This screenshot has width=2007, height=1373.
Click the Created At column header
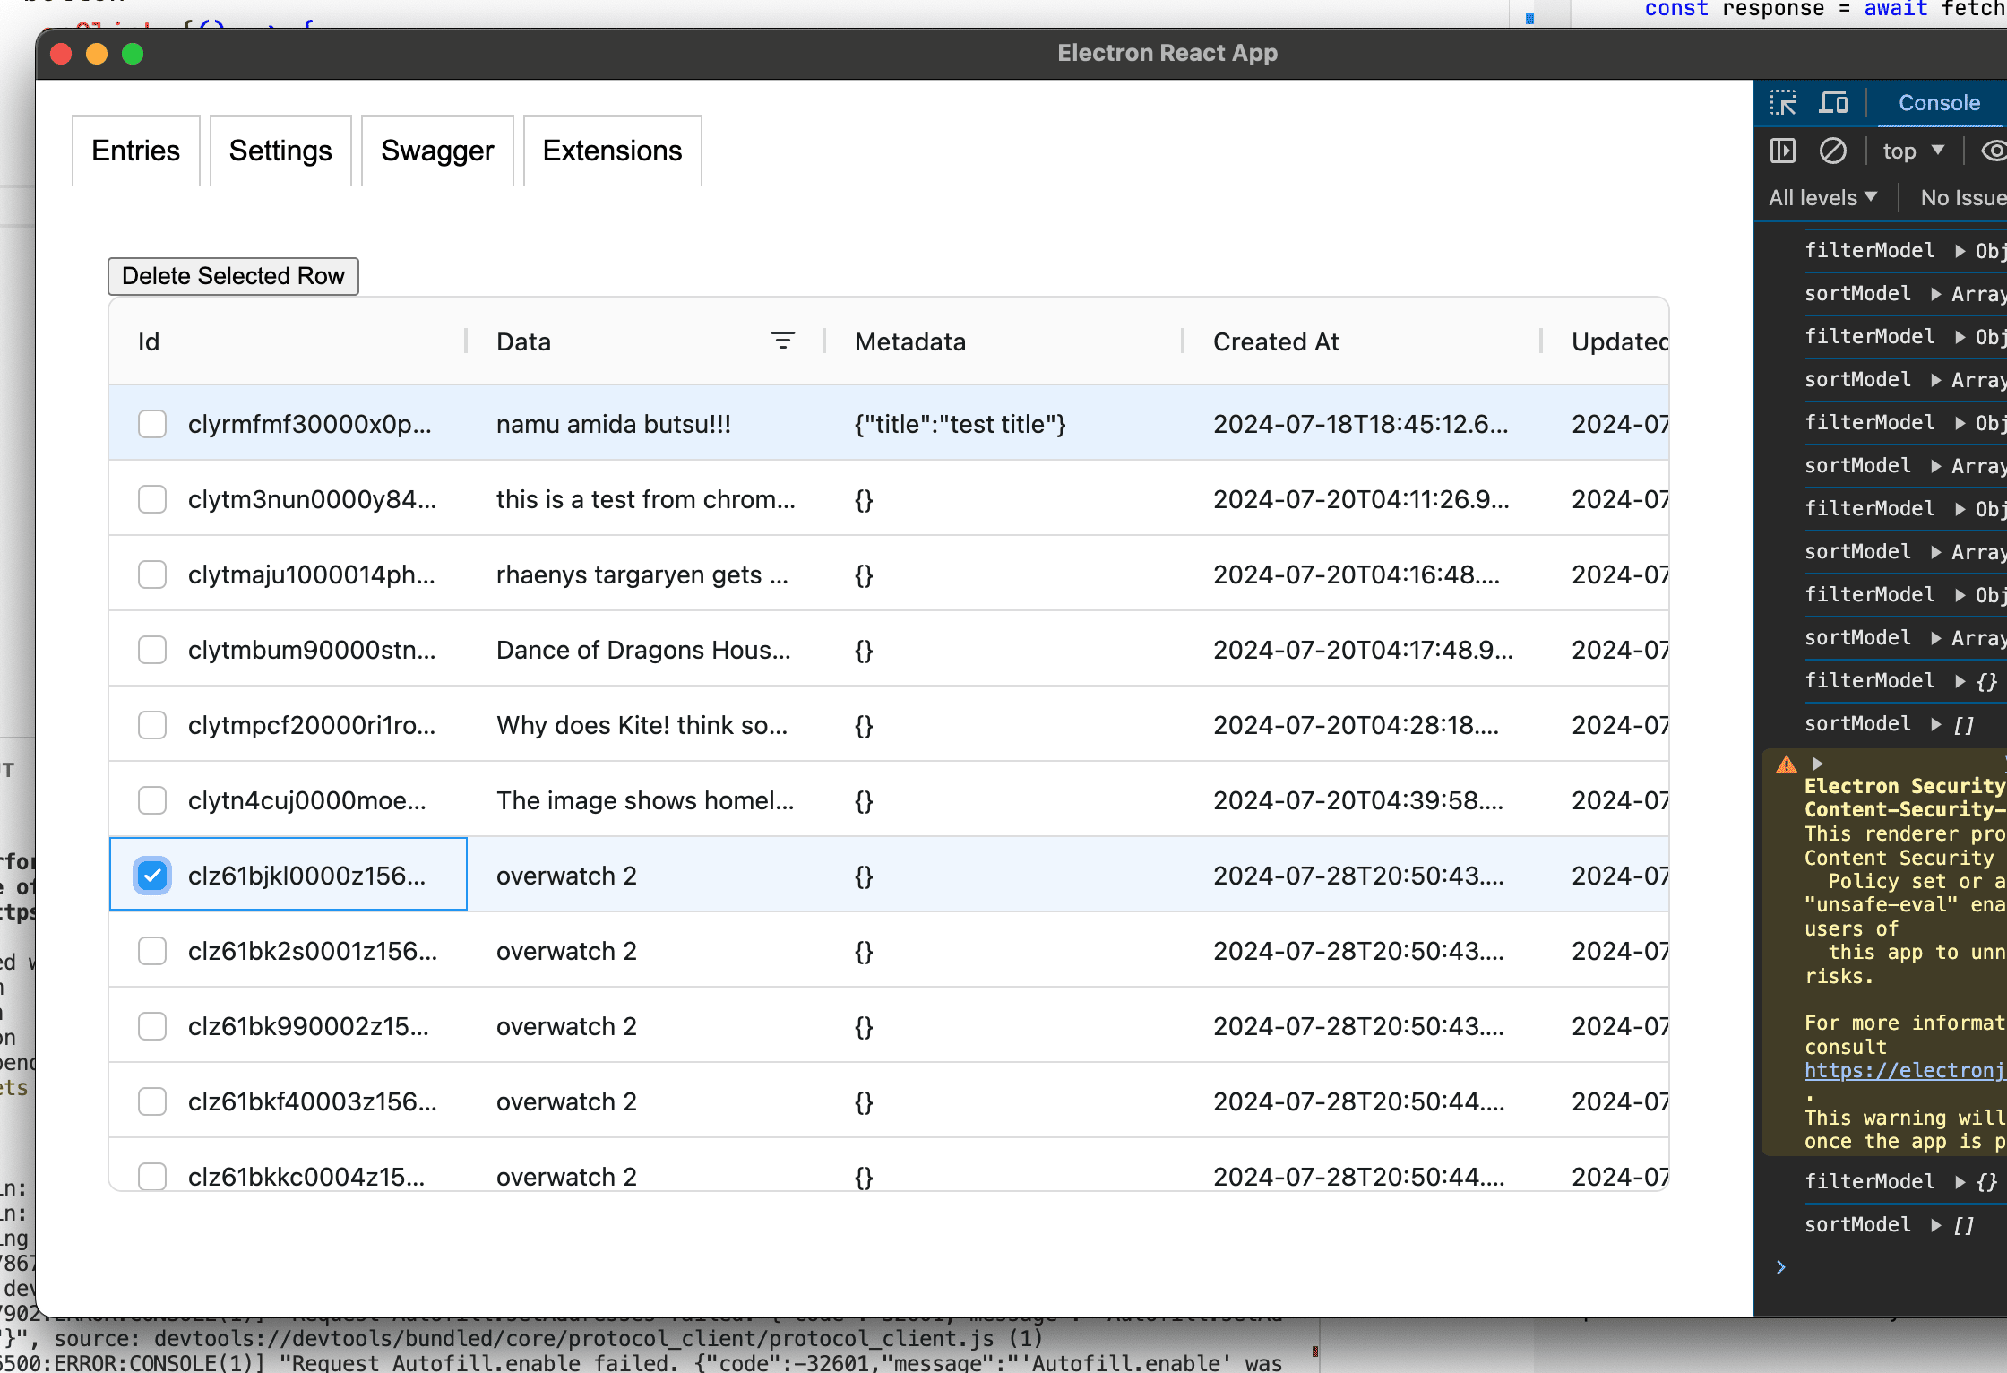tap(1276, 341)
